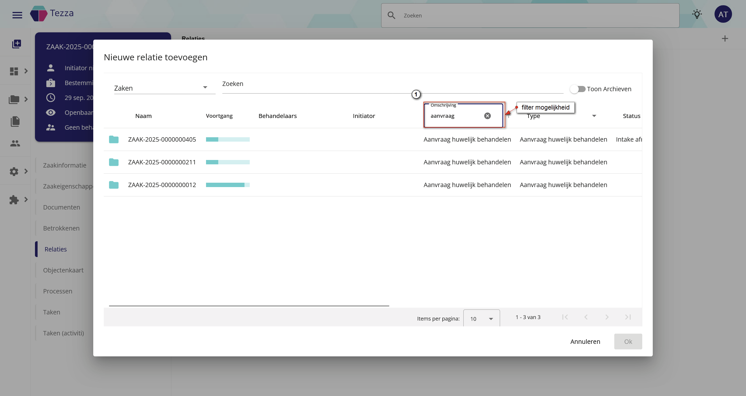This screenshot has height=396, width=746.
Task: Open the AT user avatar menu
Action: [x=723, y=14]
